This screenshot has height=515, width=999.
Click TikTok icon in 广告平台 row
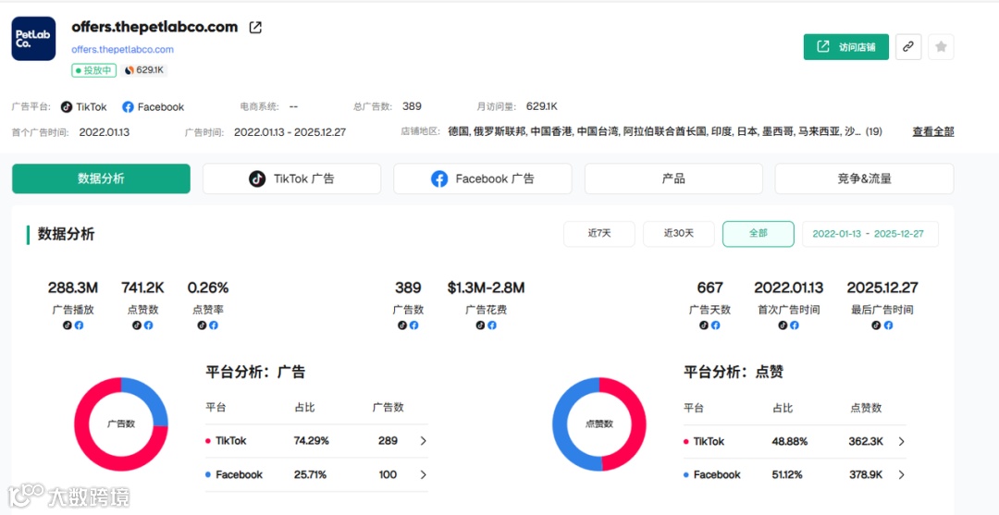[67, 107]
